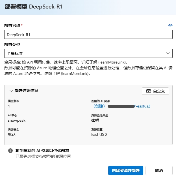Click the 内容安全 label

click(x=14, y=129)
